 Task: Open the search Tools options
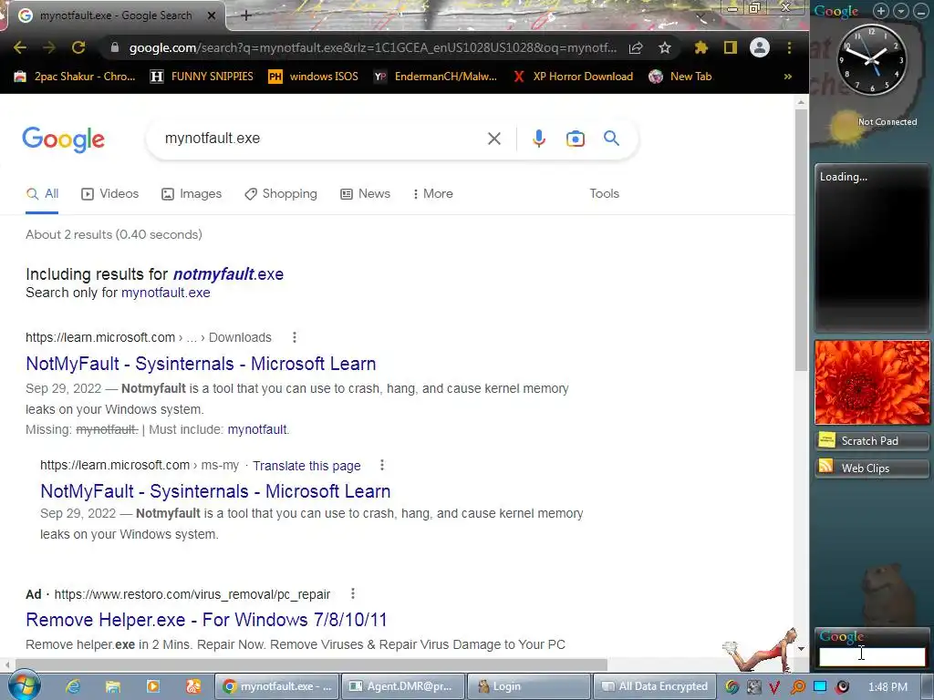(x=604, y=194)
